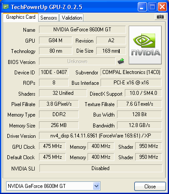
Task: Click the NVIDIA SLI label
Action: pos(23,169)
